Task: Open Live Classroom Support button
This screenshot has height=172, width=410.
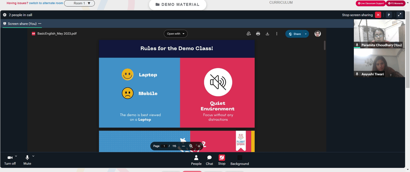Action: pyautogui.click(x=371, y=3)
